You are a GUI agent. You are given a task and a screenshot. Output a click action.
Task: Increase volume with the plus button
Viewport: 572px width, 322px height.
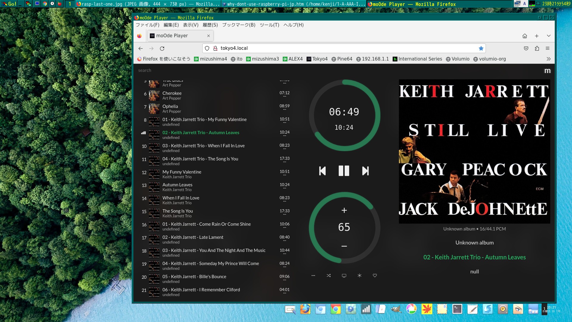click(344, 210)
